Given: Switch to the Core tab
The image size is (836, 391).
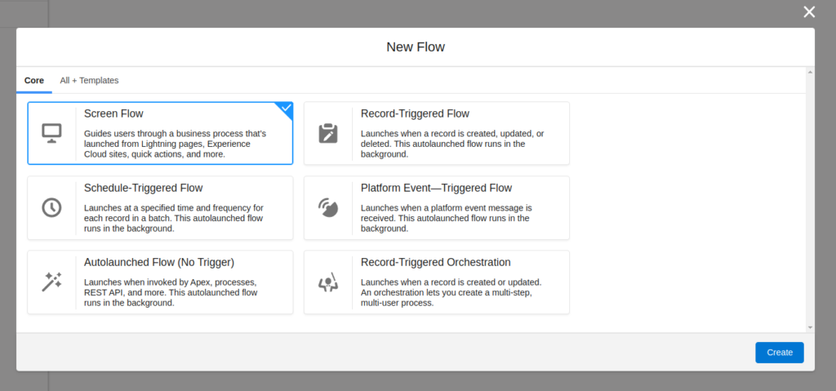Looking at the screenshot, I should [x=34, y=81].
